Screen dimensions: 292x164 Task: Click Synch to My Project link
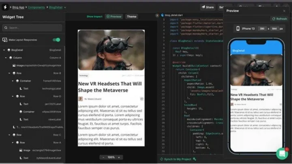pyautogui.click(x=177, y=159)
